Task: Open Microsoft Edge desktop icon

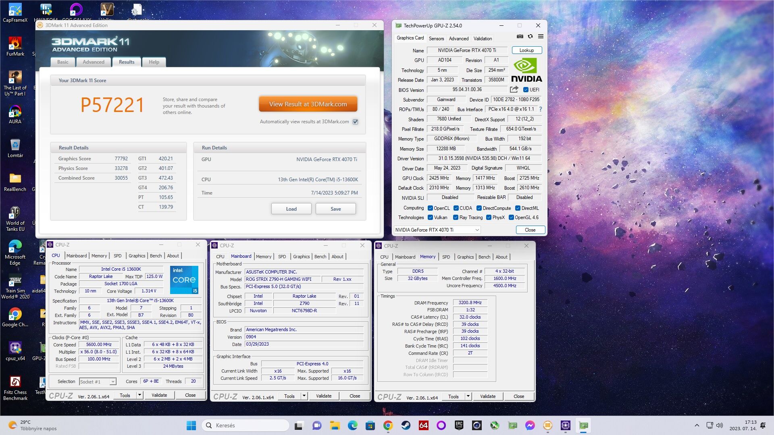Action: click(x=15, y=253)
